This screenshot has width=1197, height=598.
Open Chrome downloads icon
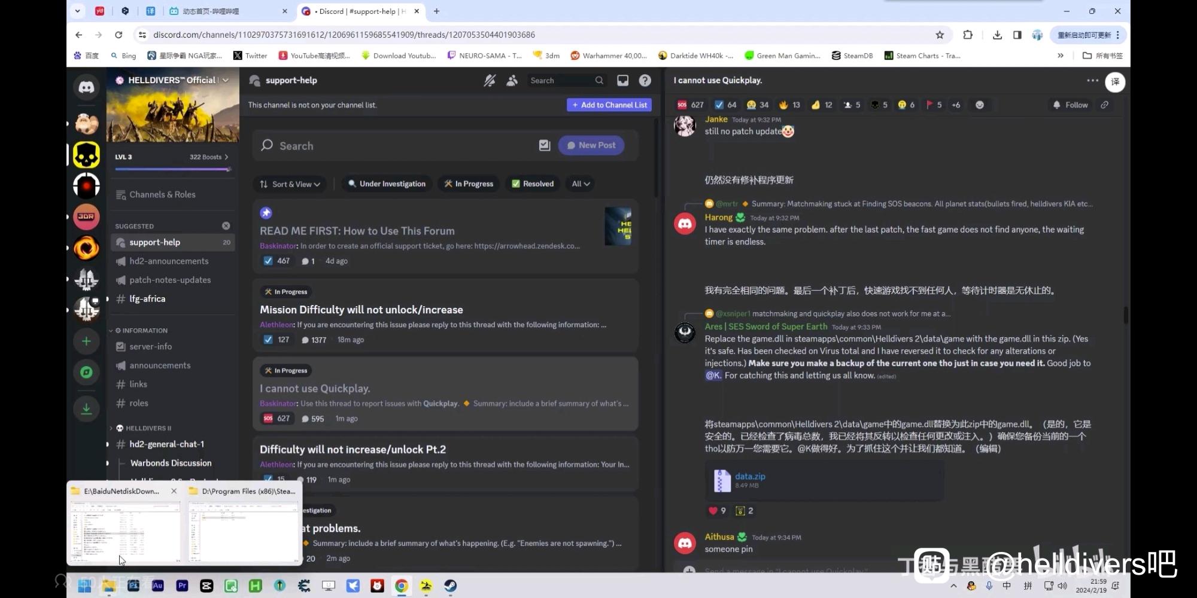[997, 35]
